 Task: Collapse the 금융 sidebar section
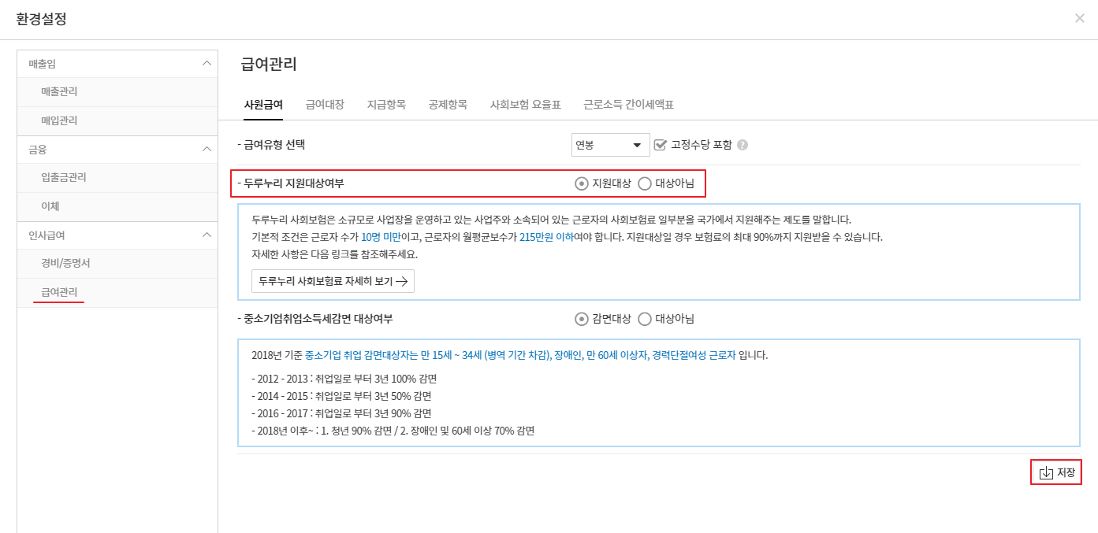207,149
